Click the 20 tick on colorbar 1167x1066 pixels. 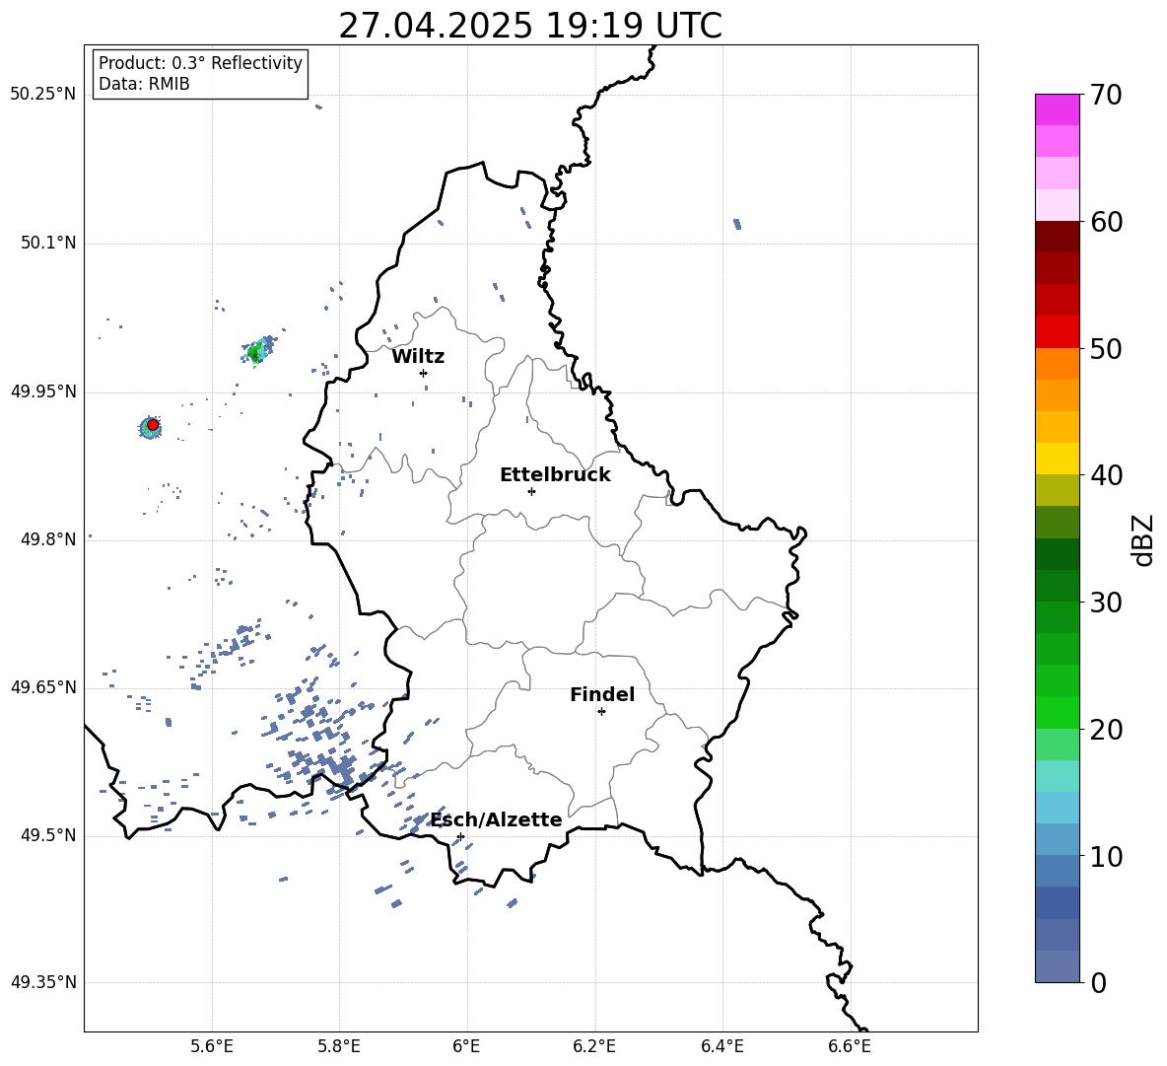[1106, 729]
